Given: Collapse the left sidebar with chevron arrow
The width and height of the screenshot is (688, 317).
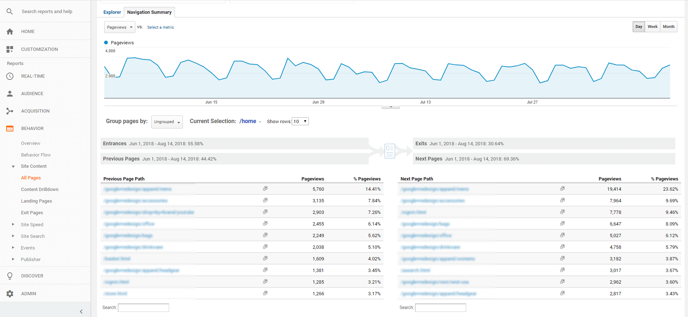Looking at the screenshot, I should coord(81,312).
